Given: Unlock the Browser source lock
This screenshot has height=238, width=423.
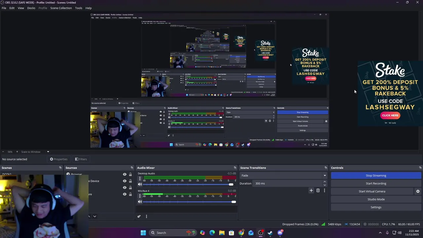Looking at the screenshot, I should click(x=130, y=175).
